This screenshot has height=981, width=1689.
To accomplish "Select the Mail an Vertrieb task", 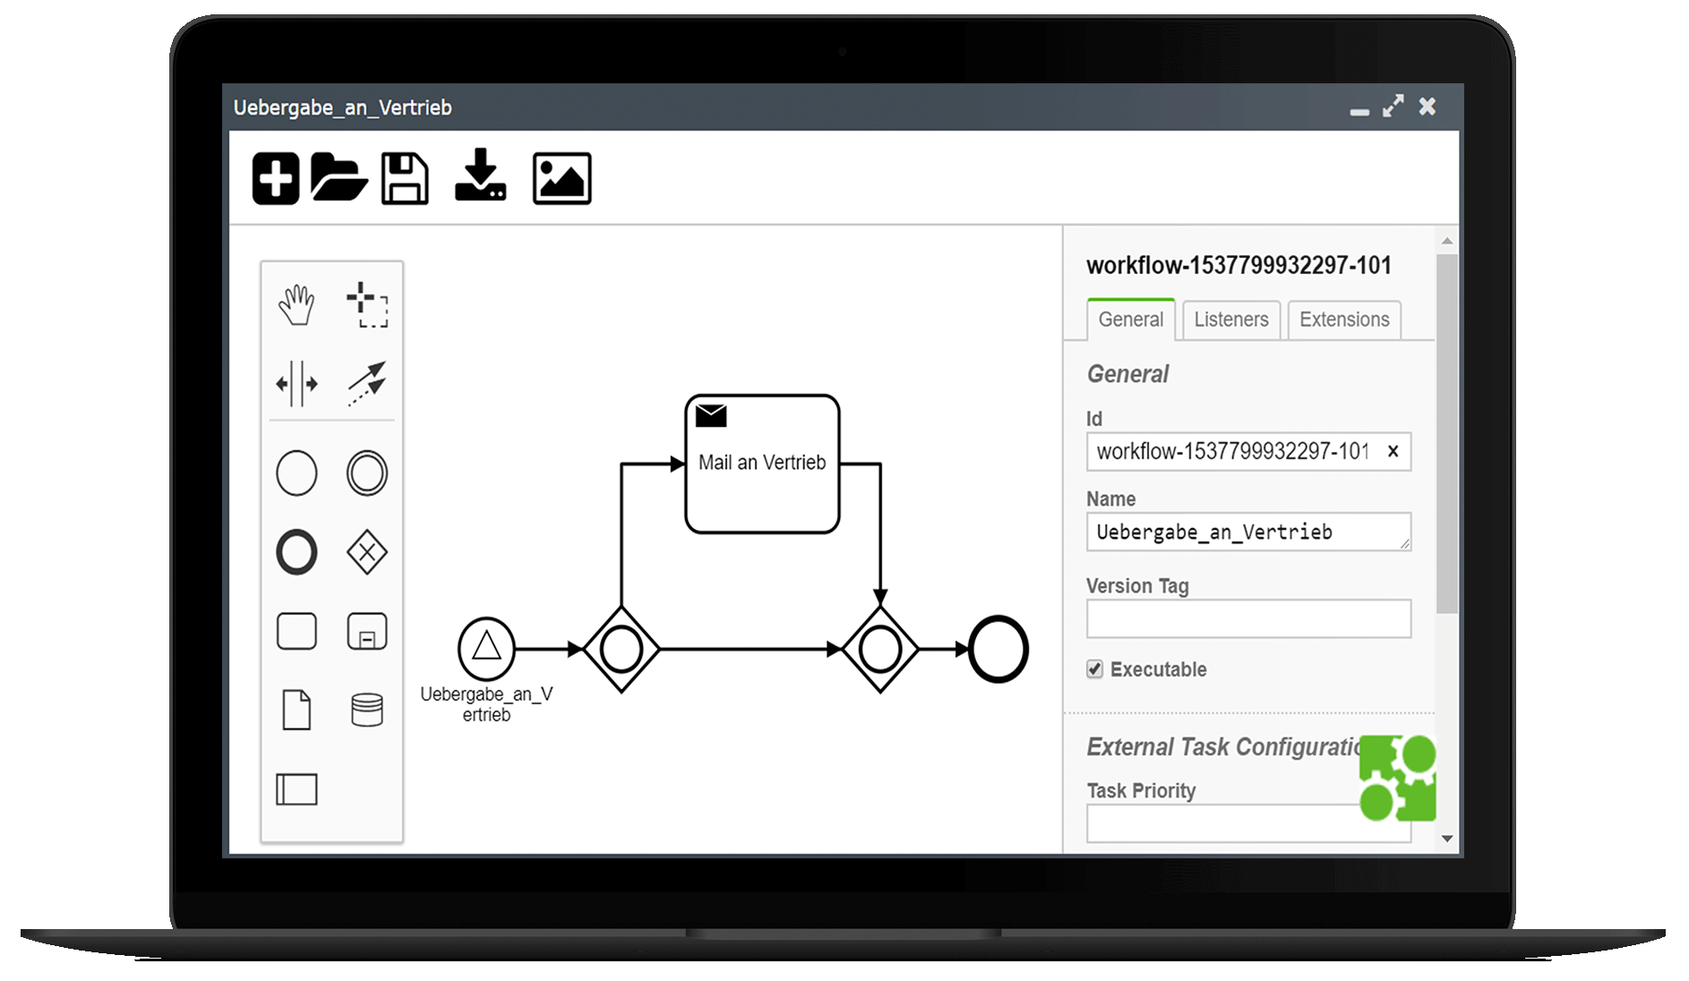I will (x=762, y=464).
